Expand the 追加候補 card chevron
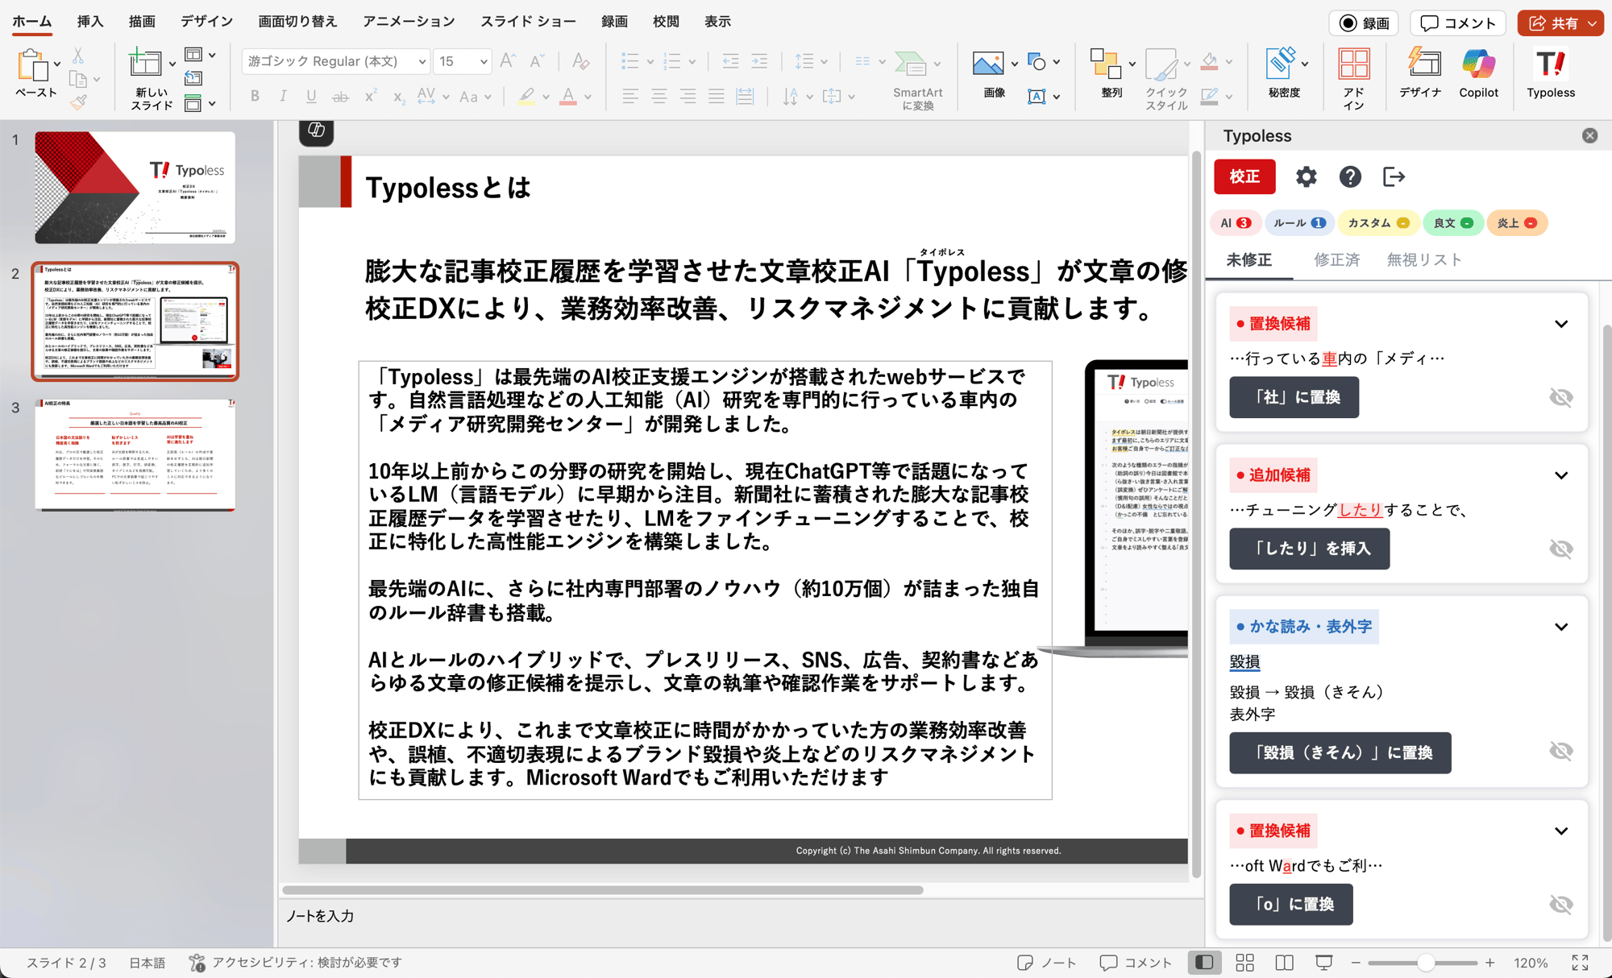The image size is (1612, 978). (1561, 475)
